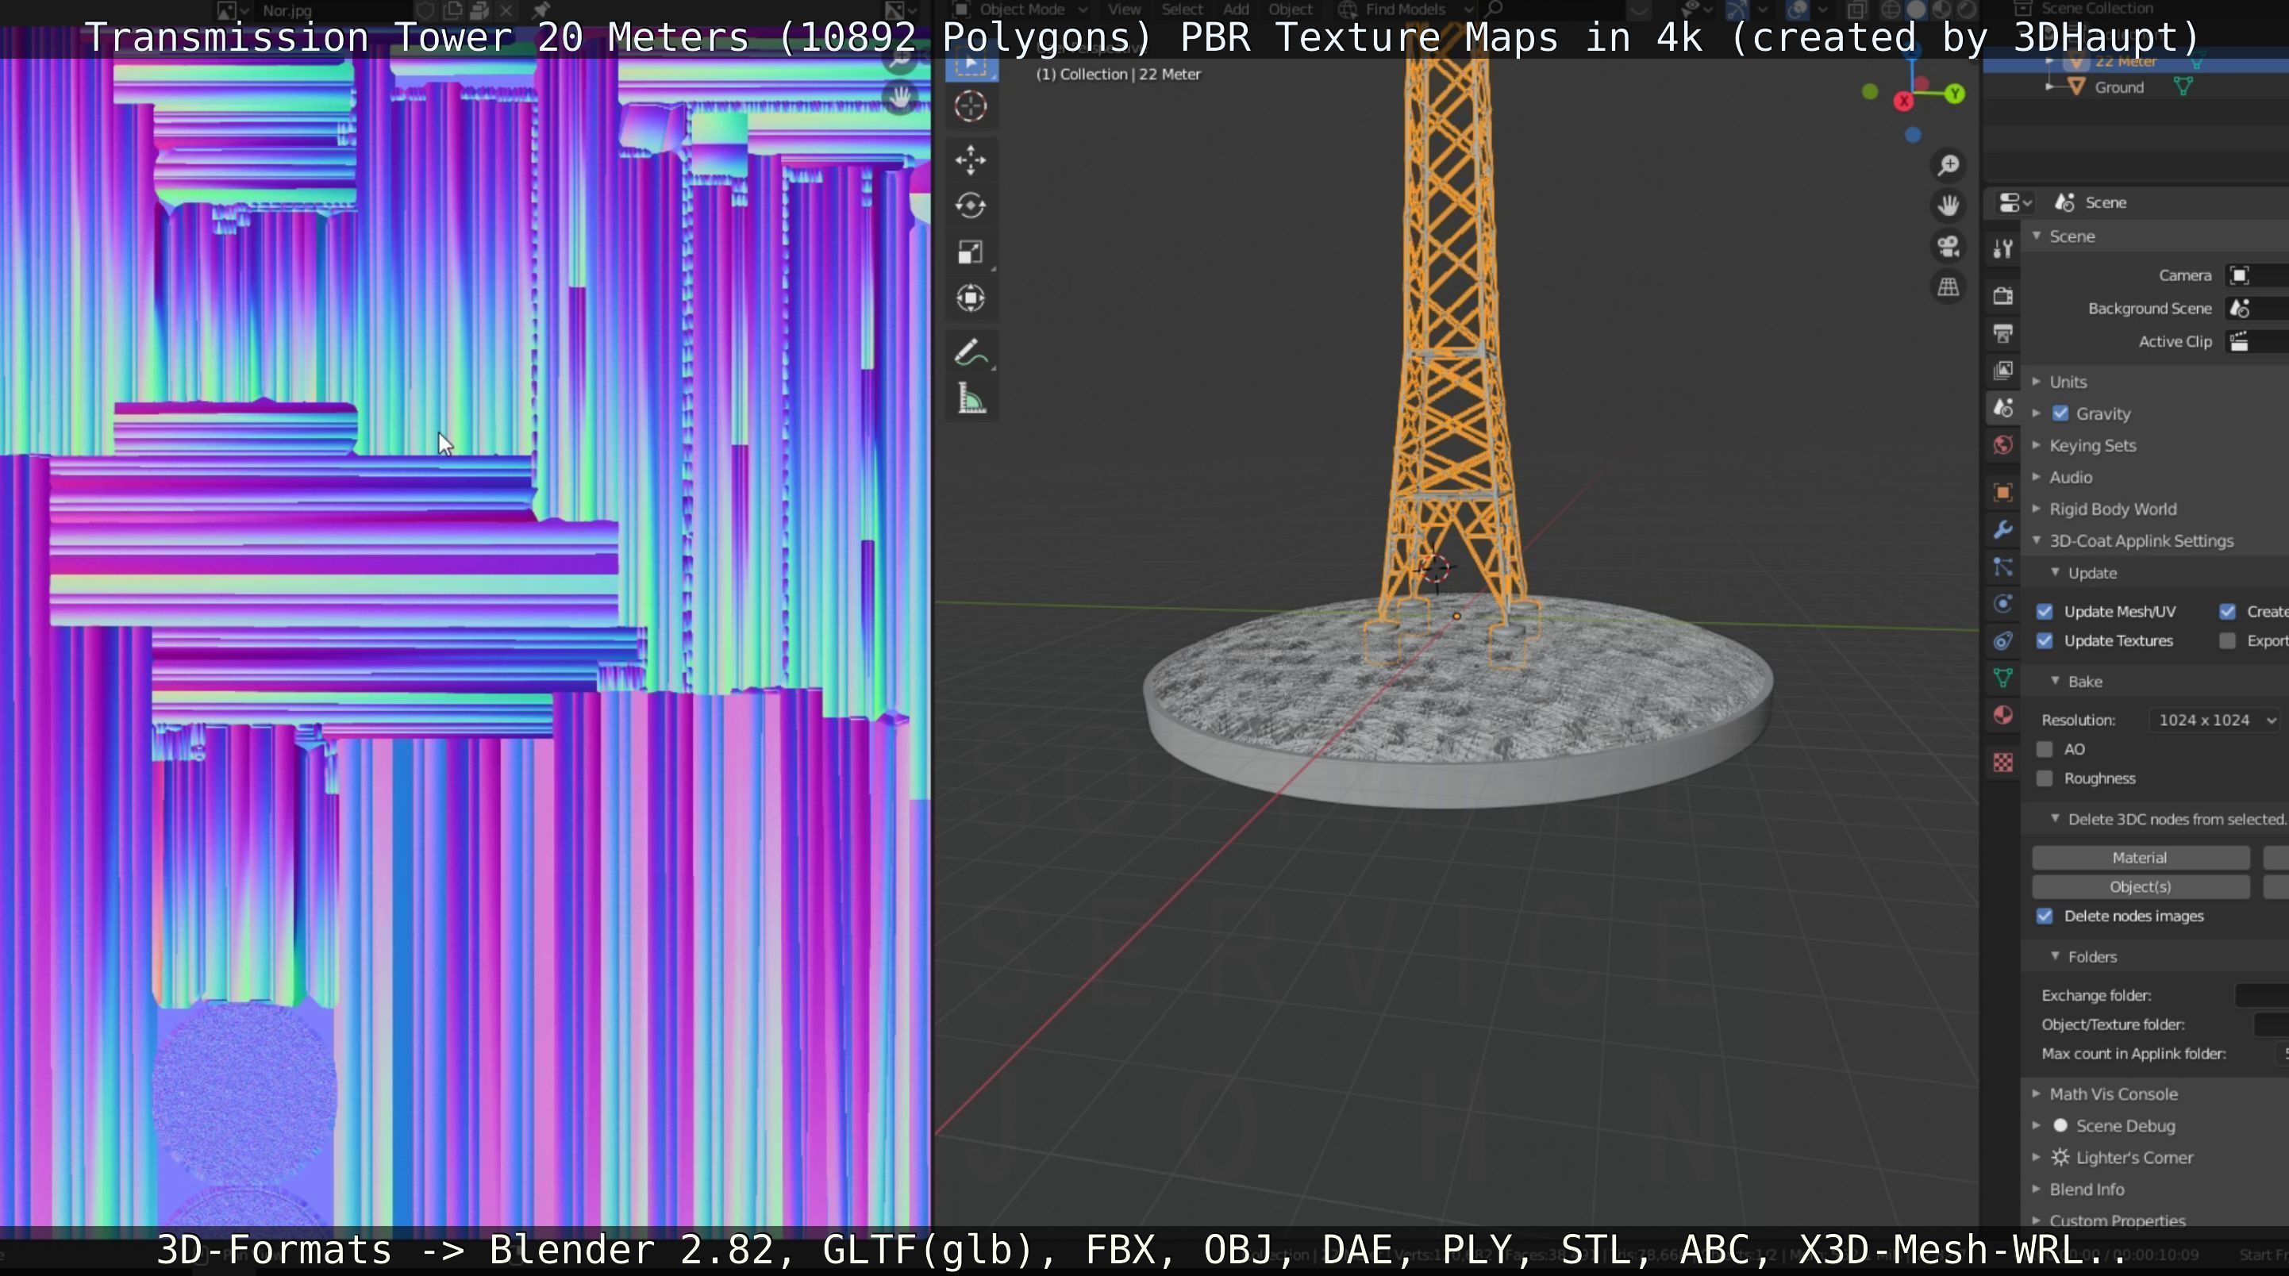Uncheck Delete nodes images
The height and width of the screenshot is (1276, 2289).
click(2045, 916)
